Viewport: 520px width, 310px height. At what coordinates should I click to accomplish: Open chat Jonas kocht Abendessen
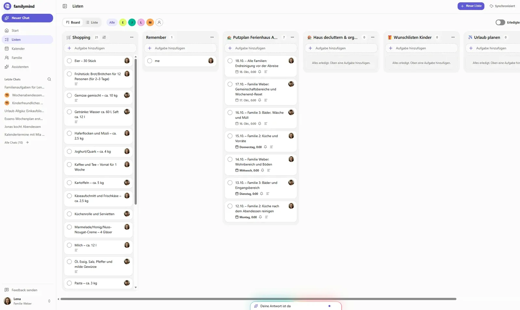23,127
